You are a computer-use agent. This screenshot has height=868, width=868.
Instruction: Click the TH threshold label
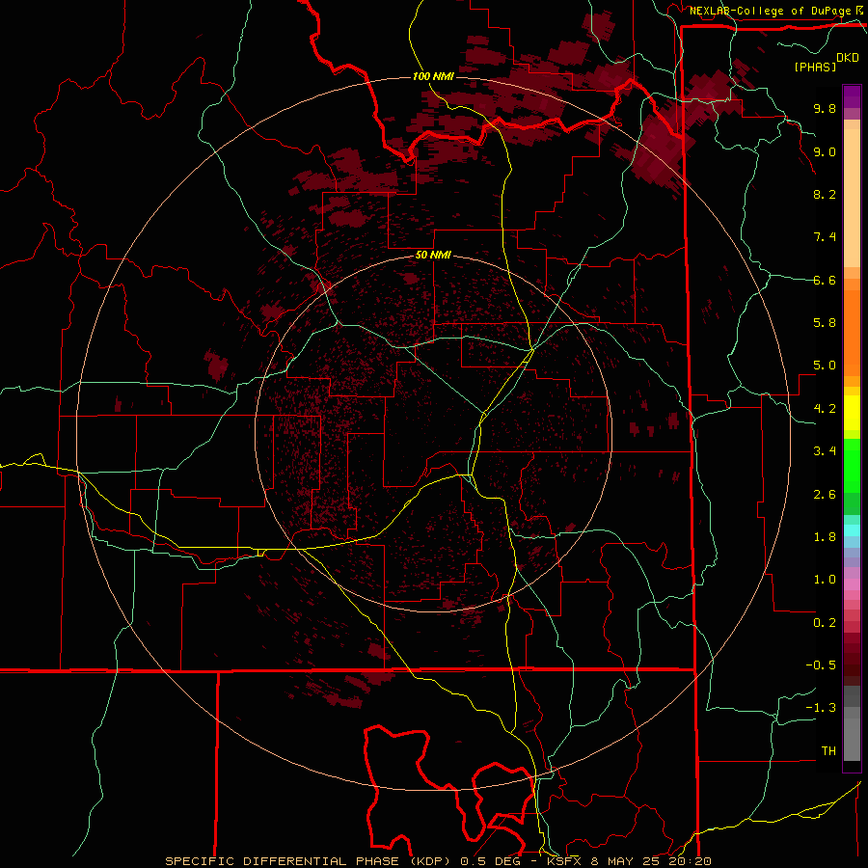click(x=828, y=751)
